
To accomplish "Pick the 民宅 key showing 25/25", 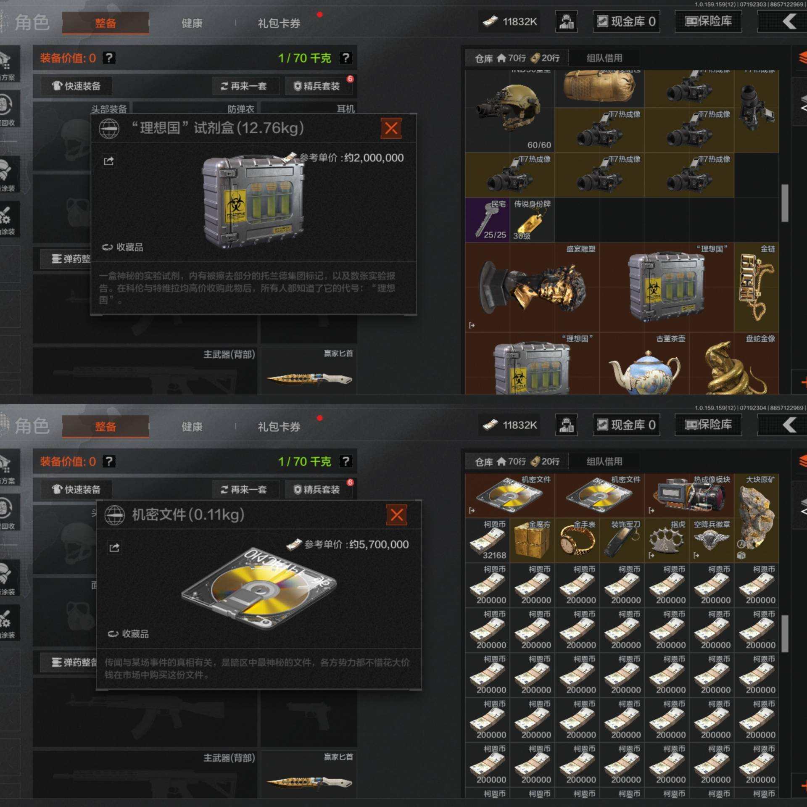I will pyautogui.click(x=488, y=220).
